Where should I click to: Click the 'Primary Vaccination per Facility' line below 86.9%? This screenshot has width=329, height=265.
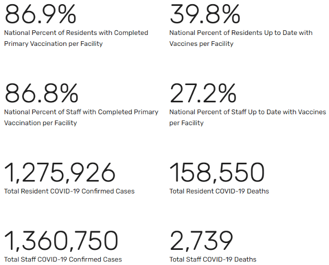[53, 44]
